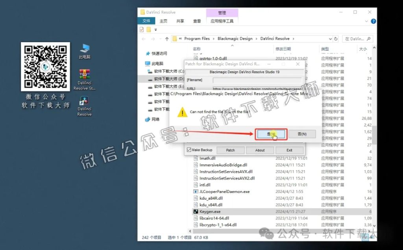Click 是(Y) in the warning dialog

(271, 134)
